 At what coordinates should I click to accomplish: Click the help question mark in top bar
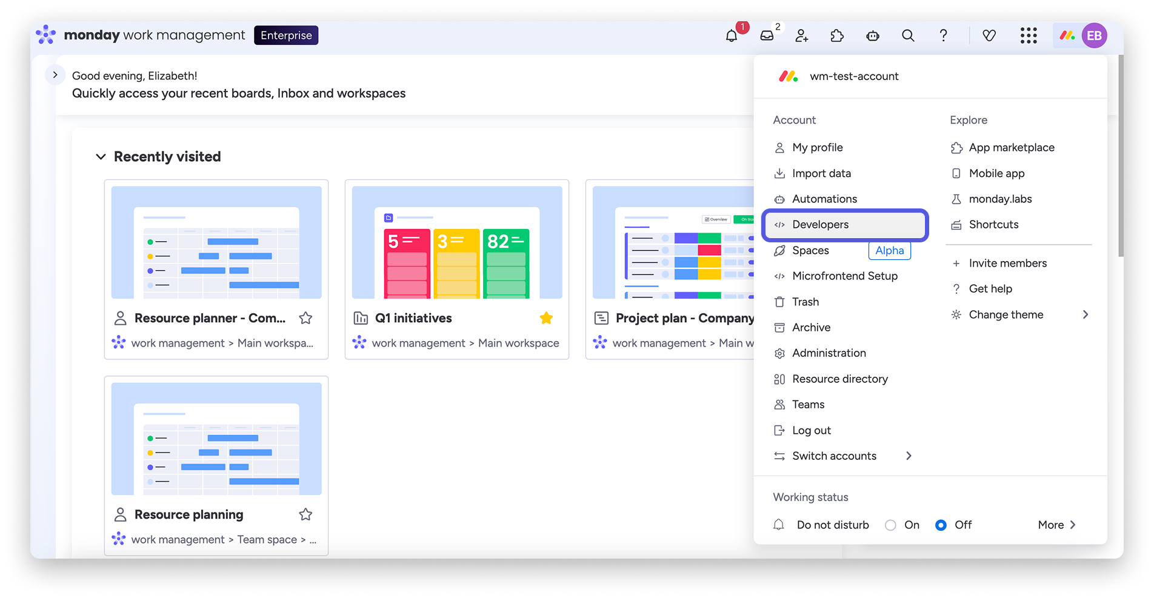(x=943, y=36)
